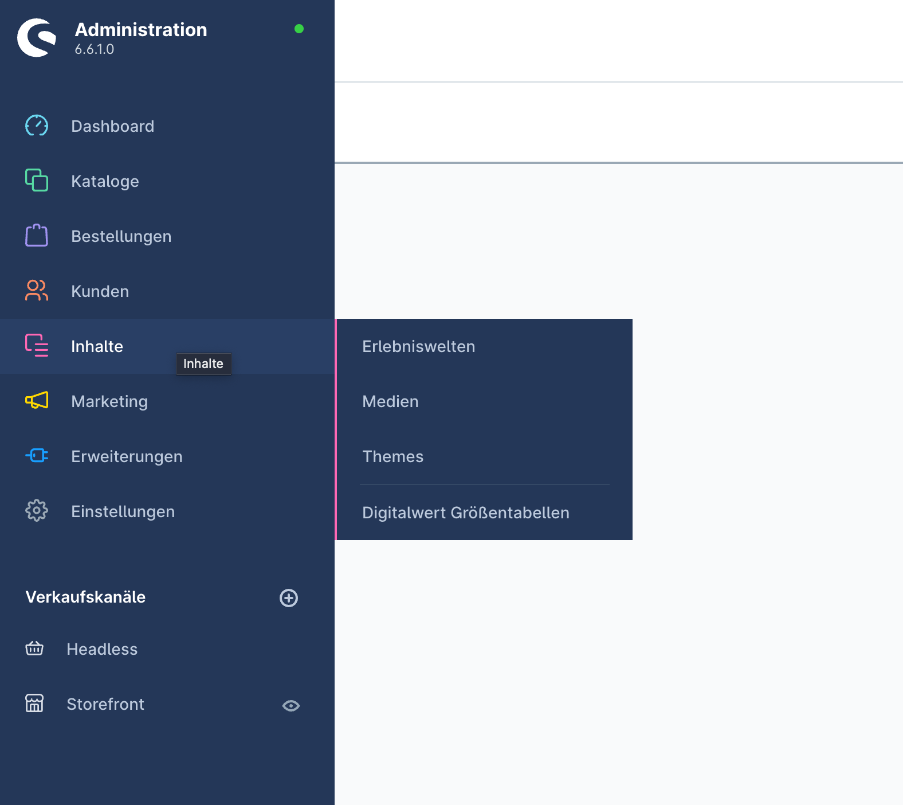Click the Einstellungen gear icon
This screenshot has height=805, width=903.
37,510
